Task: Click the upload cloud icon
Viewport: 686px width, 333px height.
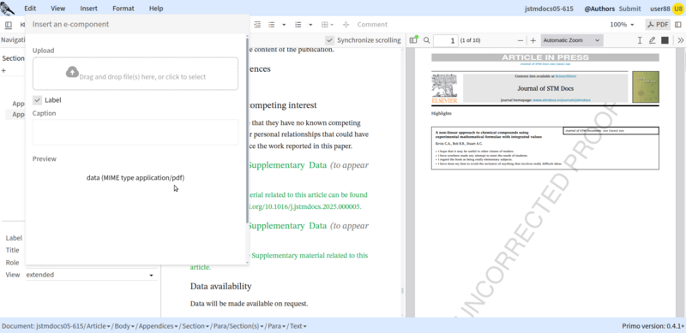Action: coord(72,72)
